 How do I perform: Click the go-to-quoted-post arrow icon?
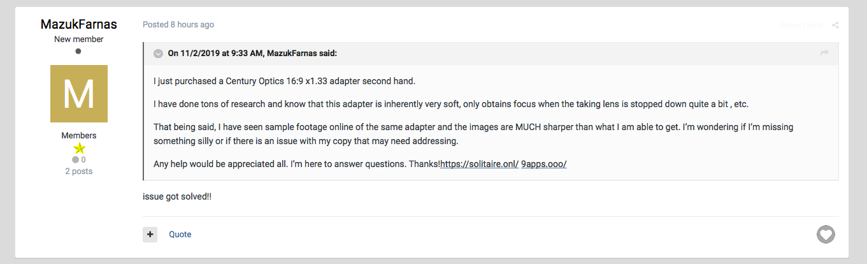(824, 53)
